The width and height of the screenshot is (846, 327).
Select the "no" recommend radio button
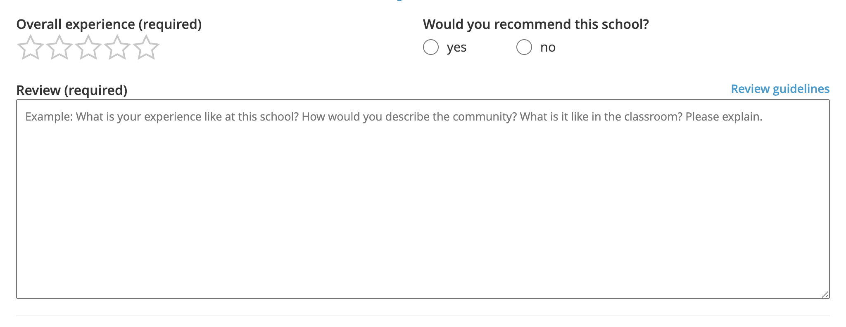pyautogui.click(x=524, y=47)
